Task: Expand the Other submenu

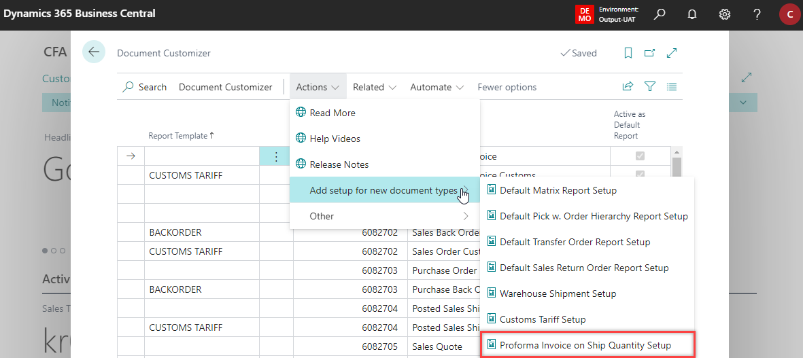Action: (385, 216)
